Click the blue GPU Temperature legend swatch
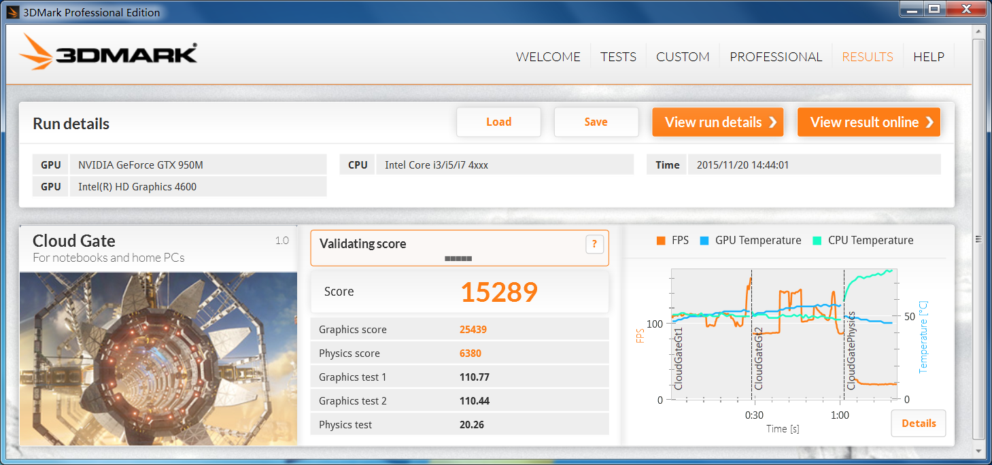This screenshot has width=992, height=465. coord(704,241)
